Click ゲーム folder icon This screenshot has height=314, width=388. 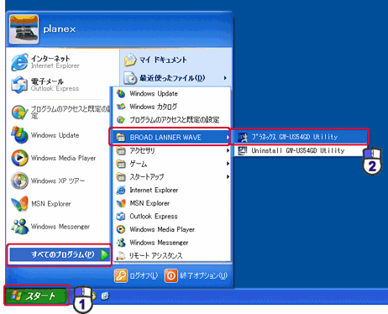(x=121, y=164)
